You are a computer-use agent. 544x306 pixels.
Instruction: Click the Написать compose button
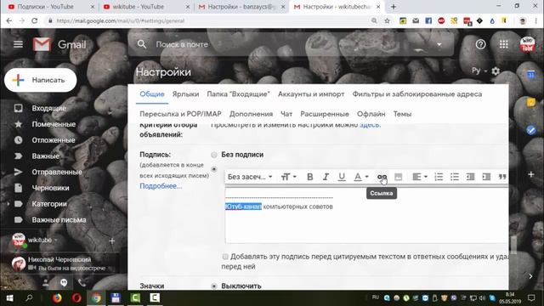41,80
